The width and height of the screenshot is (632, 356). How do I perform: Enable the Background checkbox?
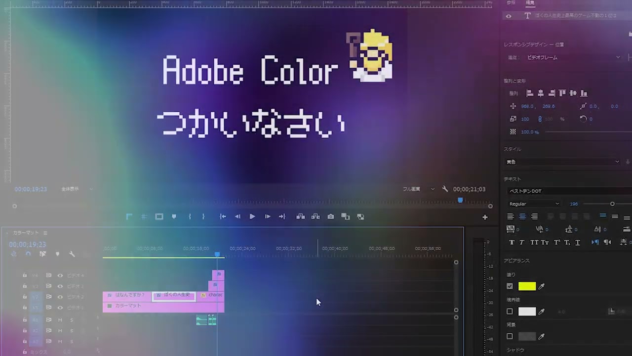point(510,337)
